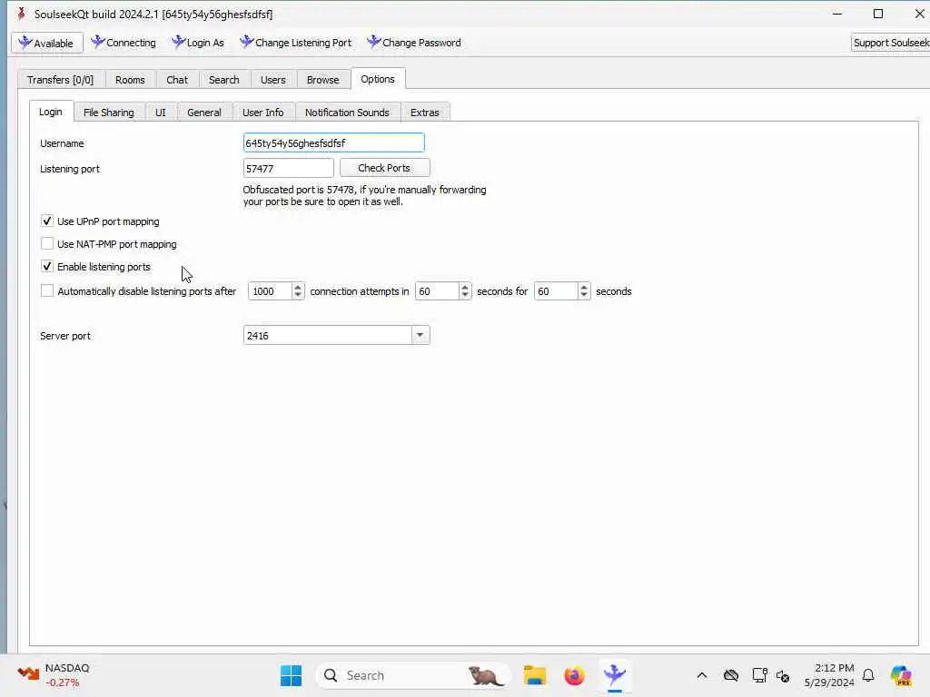This screenshot has height=697, width=930.
Task: Click the SoulseekQt taskbar icon
Action: point(615,675)
